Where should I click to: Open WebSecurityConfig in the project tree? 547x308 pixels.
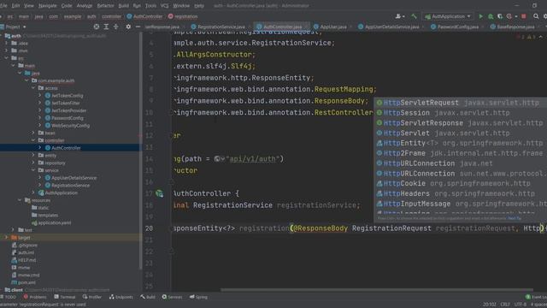coord(70,126)
